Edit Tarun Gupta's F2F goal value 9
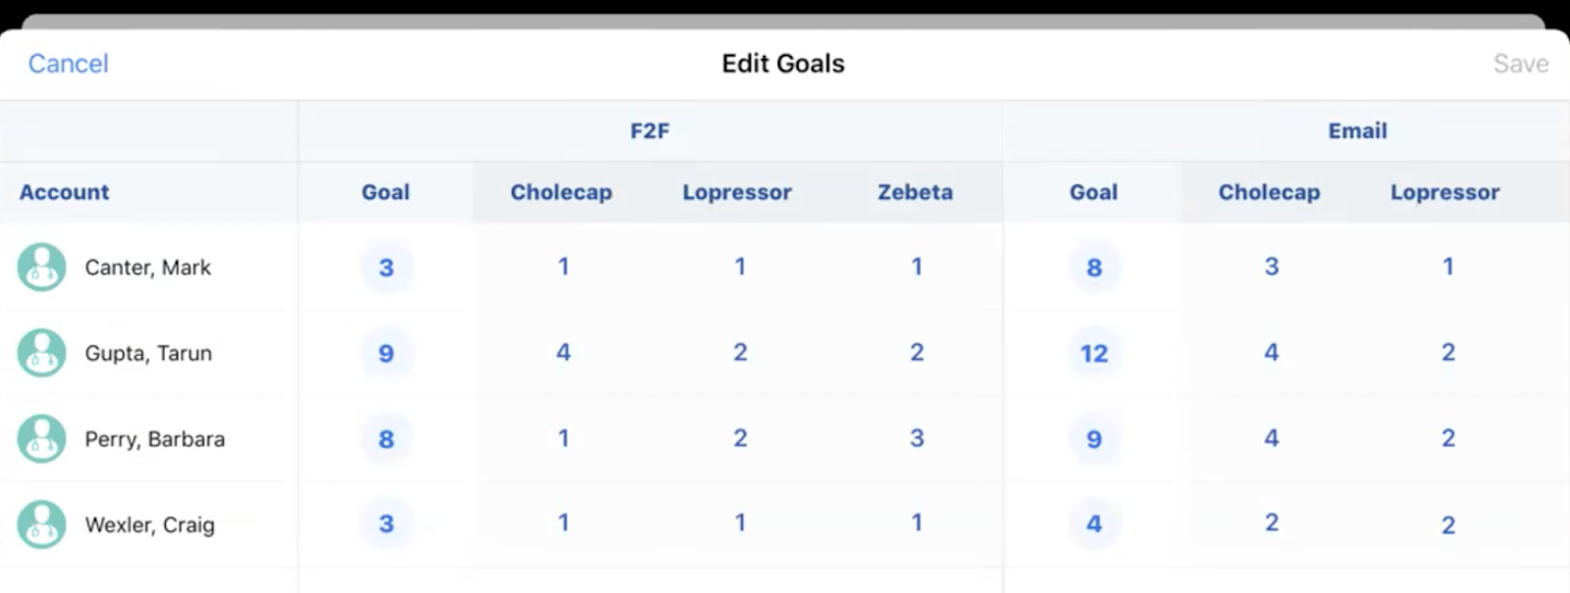The image size is (1570, 593). (x=386, y=353)
